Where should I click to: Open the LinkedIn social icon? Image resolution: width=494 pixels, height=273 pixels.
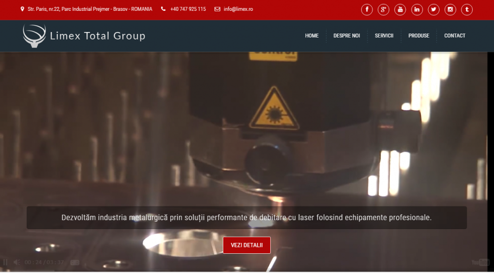417,9
